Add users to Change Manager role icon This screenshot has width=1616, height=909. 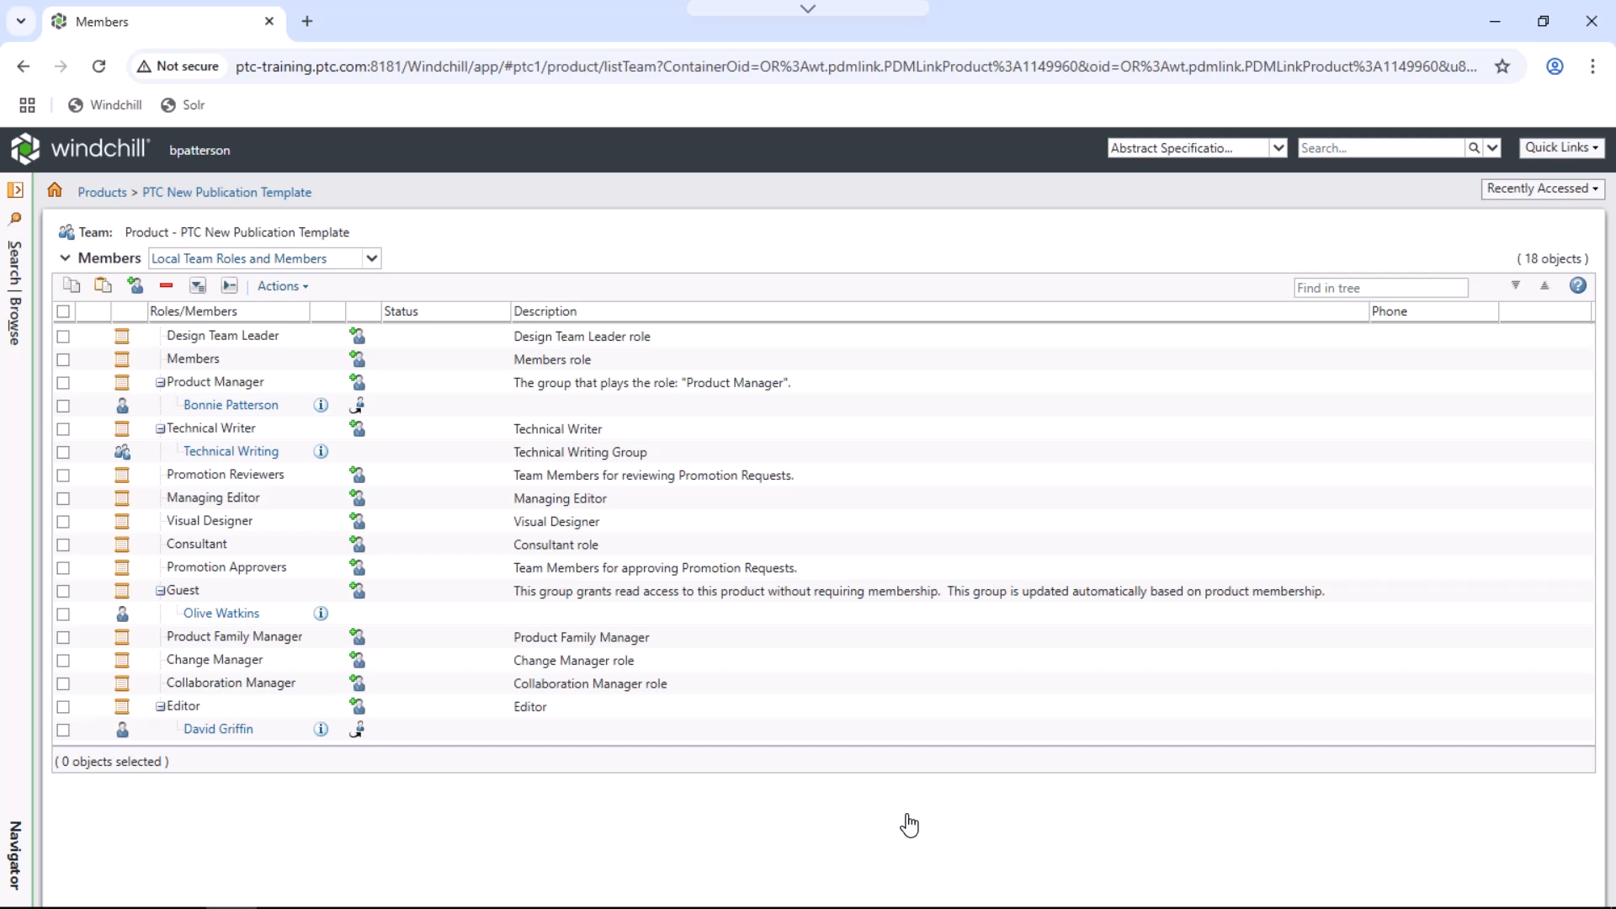[x=357, y=660]
